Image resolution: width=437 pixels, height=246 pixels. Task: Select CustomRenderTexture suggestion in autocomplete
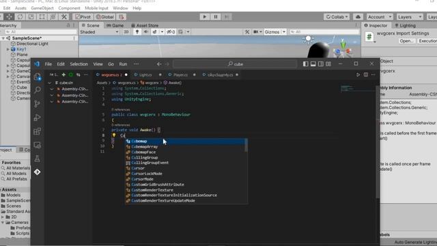tap(184, 190)
